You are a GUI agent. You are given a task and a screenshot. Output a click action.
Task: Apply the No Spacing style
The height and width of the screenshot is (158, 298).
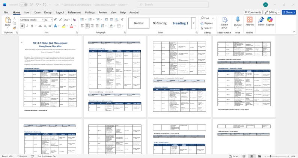(x=160, y=23)
